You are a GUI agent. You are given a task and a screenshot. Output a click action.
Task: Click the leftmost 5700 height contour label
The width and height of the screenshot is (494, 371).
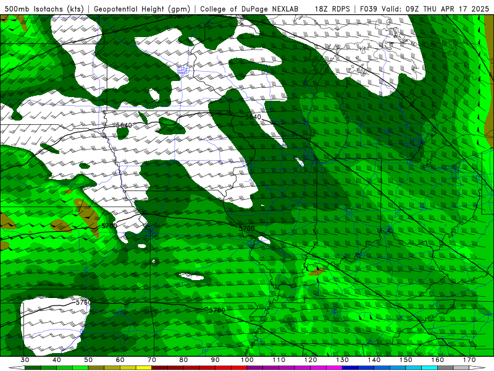109,226
